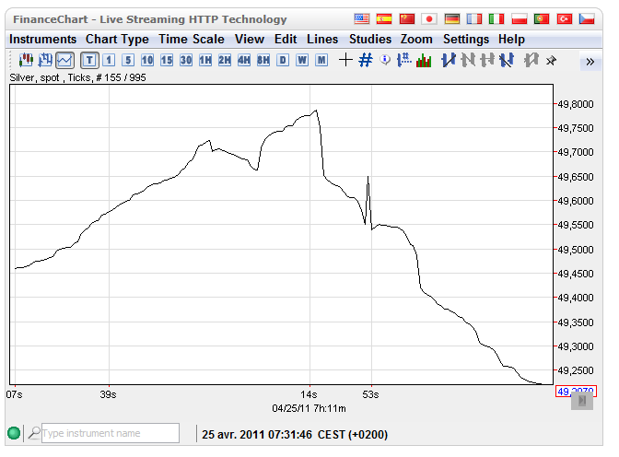Click the volume bars icon

[x=424, y=61]
